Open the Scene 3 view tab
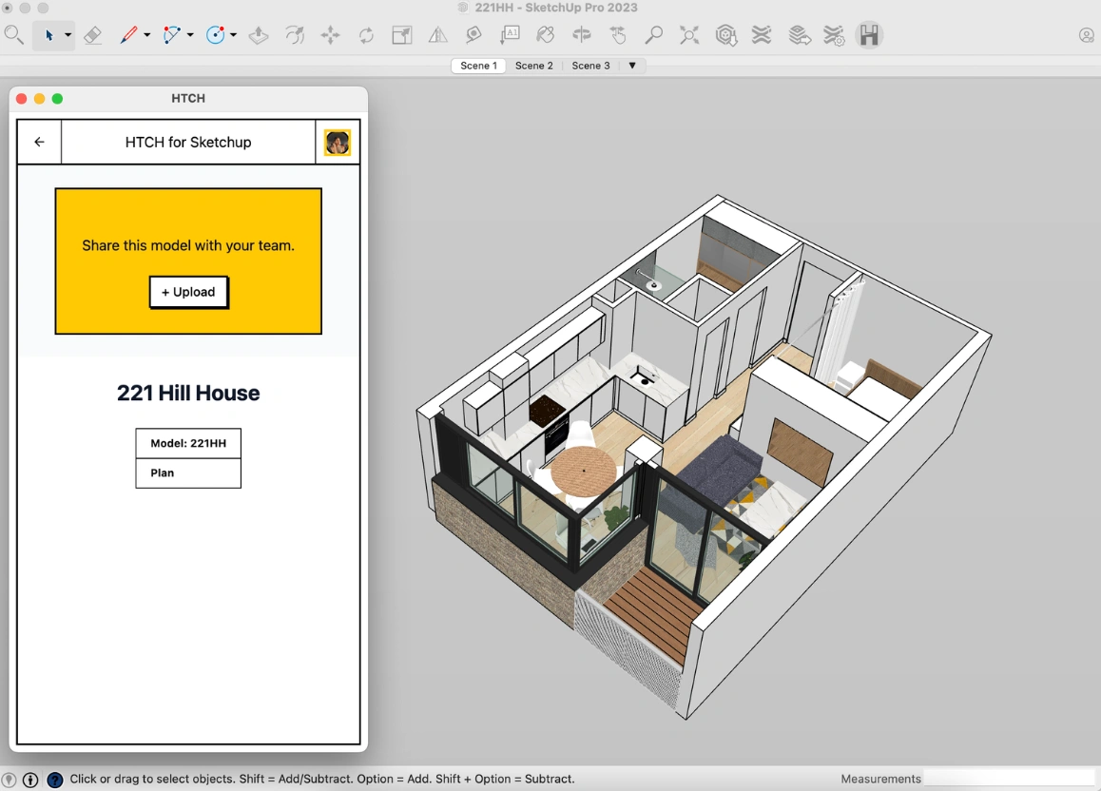Image resolution: width=1101 pixels, height=791 pixels. pos(591,66)
